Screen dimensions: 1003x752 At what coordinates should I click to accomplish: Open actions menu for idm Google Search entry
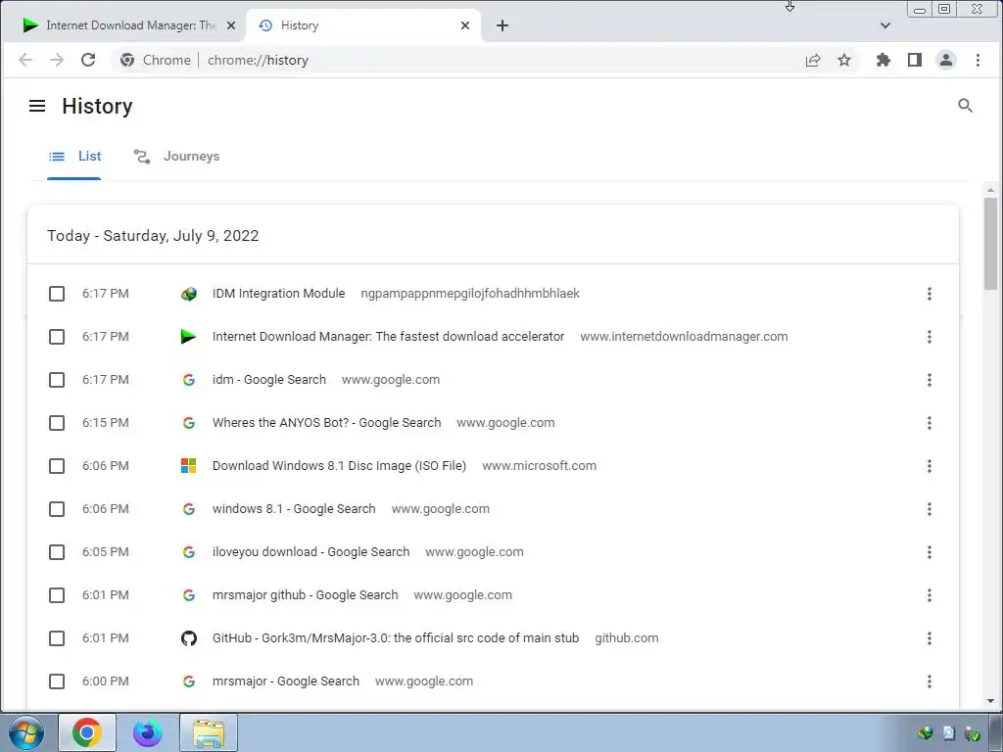929,380
